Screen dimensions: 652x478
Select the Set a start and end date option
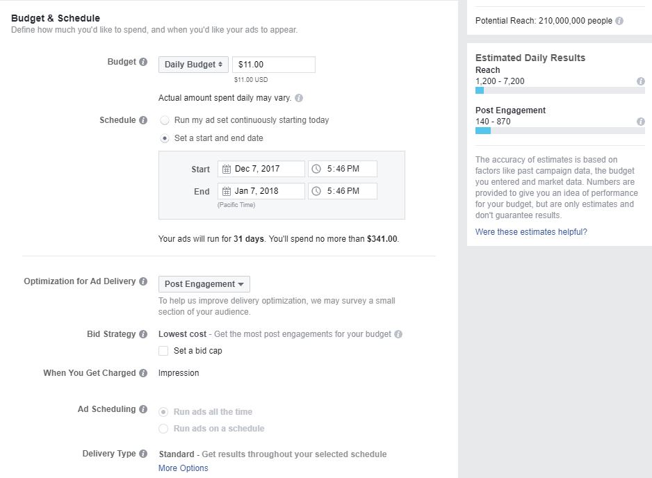coord(165,137)
